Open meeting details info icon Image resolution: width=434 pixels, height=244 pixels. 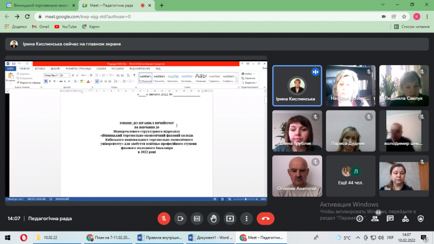360,219
